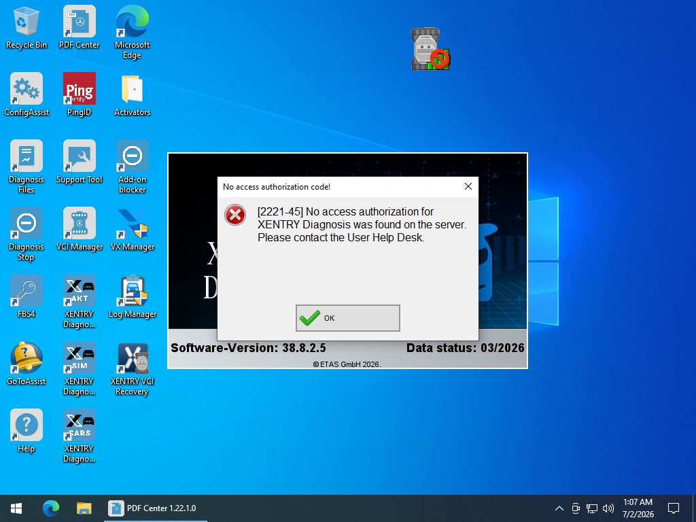Open the Microsoft Edge desktop shortcut
The image size is (696, 522).
pos(132,33)
